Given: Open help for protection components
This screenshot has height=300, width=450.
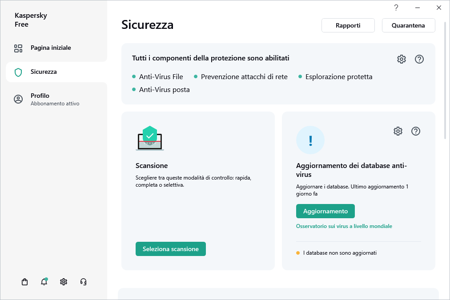Looking at the screenshot, I should 419,59.
